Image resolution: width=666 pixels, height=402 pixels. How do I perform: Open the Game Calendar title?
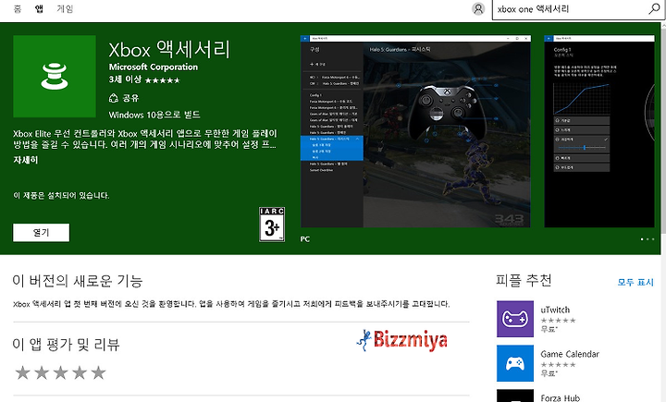point(570,354)
